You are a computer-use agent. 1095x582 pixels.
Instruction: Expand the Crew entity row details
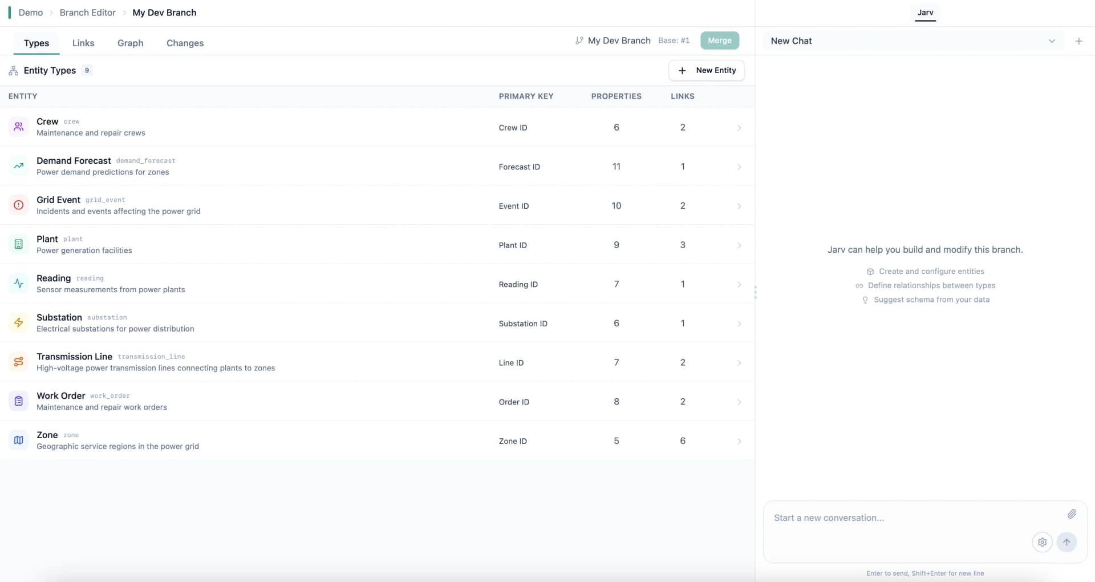739,128
